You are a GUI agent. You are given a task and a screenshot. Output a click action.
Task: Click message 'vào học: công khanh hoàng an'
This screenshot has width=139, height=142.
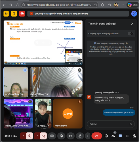tap(111, 99)
